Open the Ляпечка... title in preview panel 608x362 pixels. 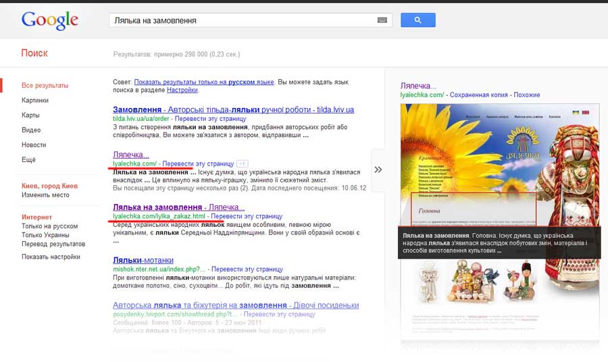418,86
